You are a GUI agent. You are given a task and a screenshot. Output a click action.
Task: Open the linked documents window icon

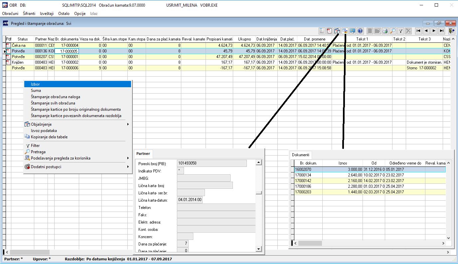pos(345,31)
